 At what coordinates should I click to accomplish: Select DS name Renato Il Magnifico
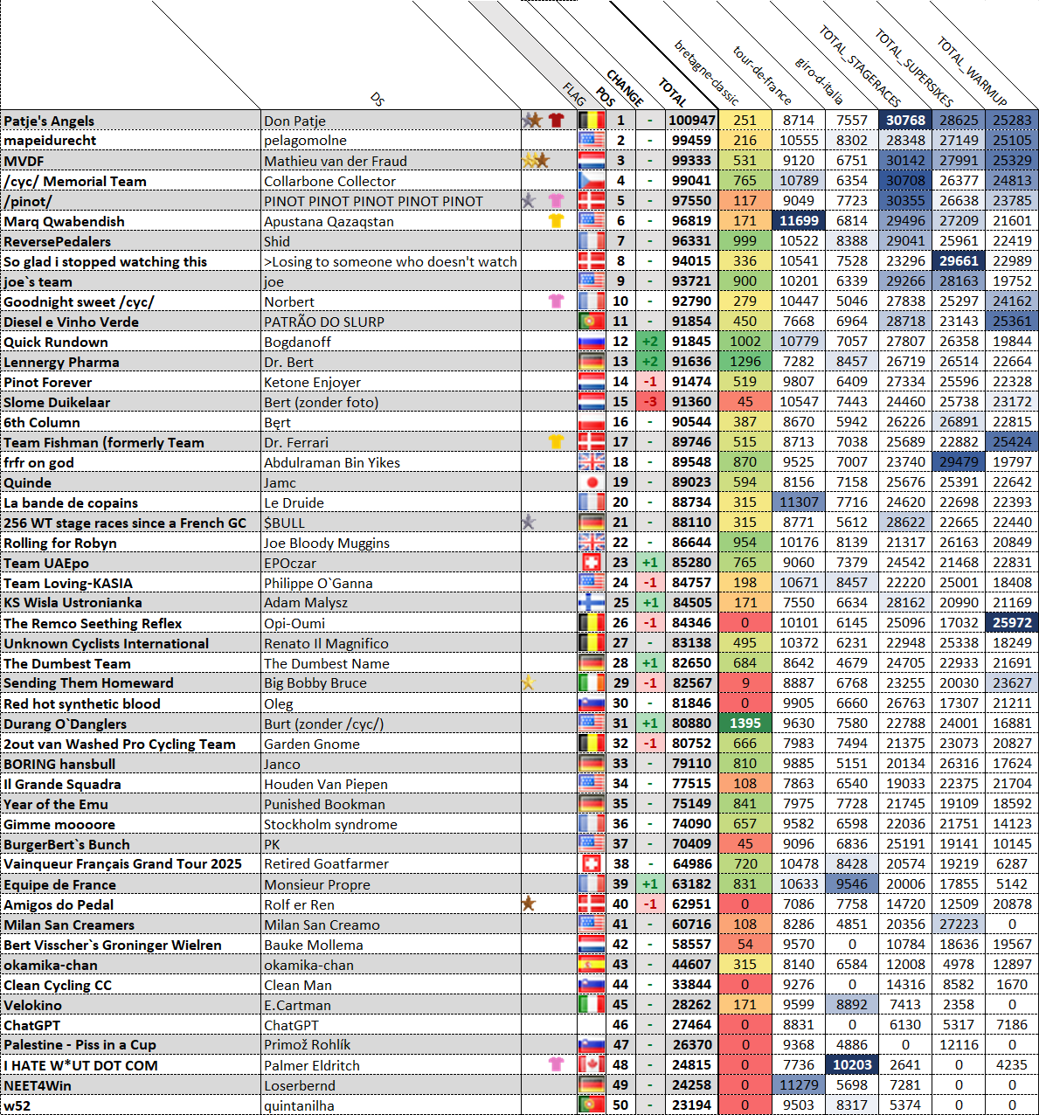click(326, 643)
